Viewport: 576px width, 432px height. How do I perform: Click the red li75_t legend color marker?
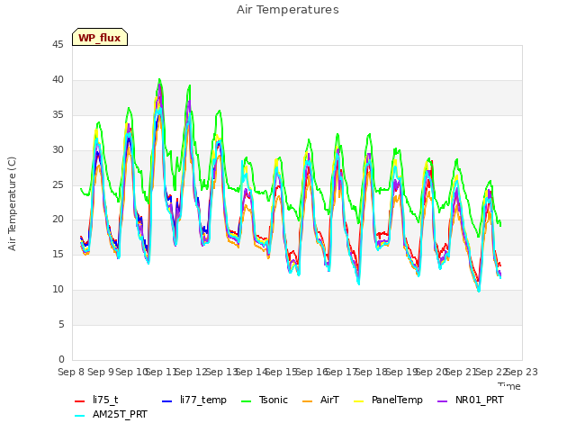click(x=80, y=401)
